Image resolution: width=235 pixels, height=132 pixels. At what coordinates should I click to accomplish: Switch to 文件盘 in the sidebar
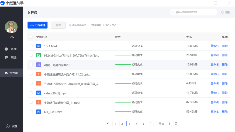12,73
